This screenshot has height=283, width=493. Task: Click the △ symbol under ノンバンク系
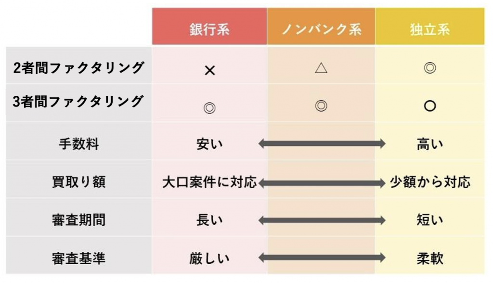(321, 67)
